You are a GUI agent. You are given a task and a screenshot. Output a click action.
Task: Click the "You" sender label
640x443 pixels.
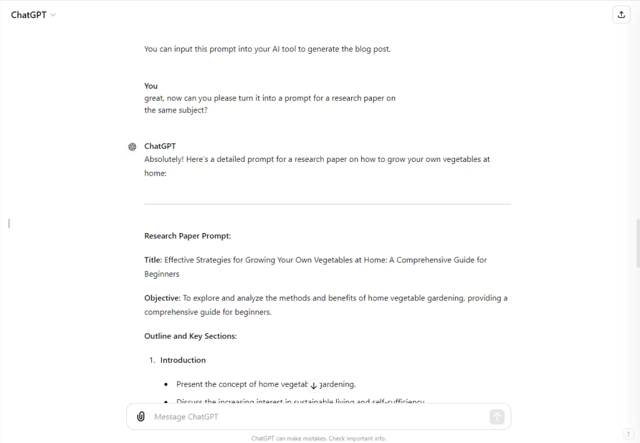pyautogui.click(x=151, y=86)
